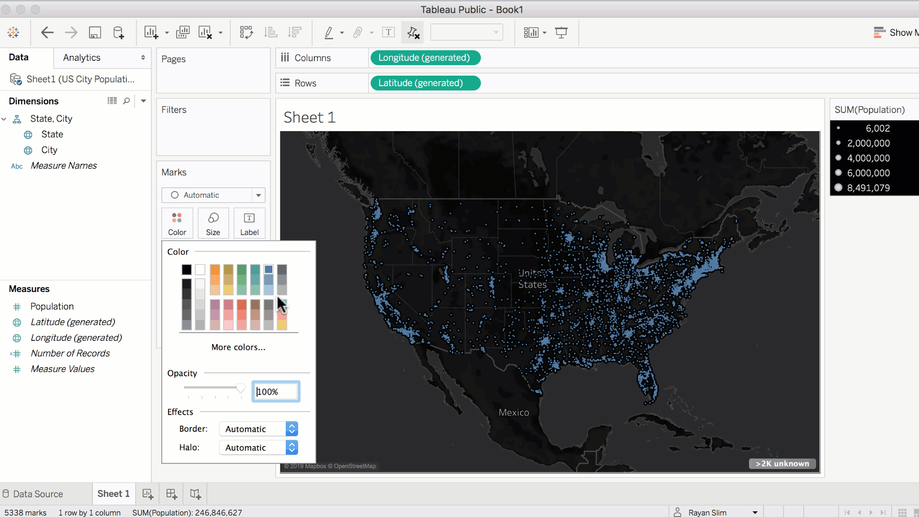Toggle the Fix axes pin icon
Image resolution: width=919 pixels, height=517 pixels.
pyautogui.click(x=413, y=33)
